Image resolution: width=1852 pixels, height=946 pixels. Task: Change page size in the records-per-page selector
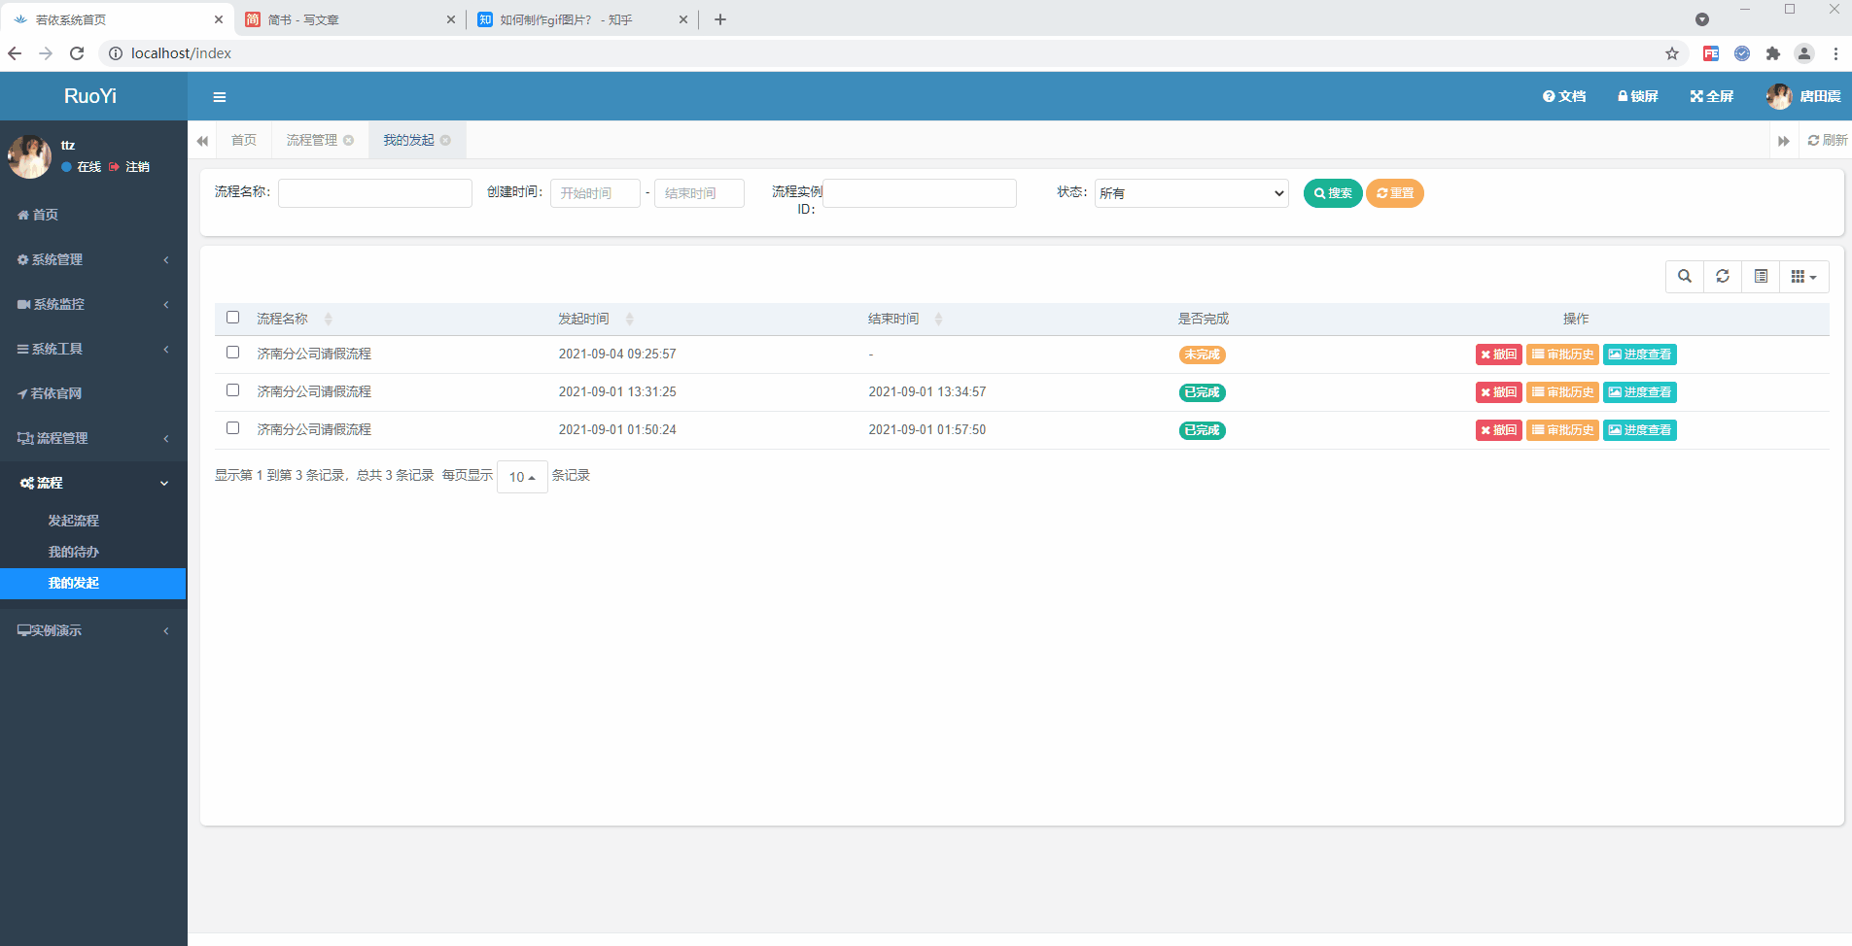tap(521, 476)
